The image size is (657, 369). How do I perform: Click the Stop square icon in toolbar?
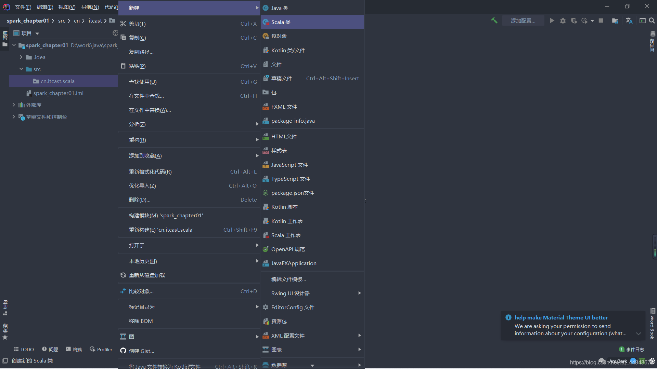point(601,20)
